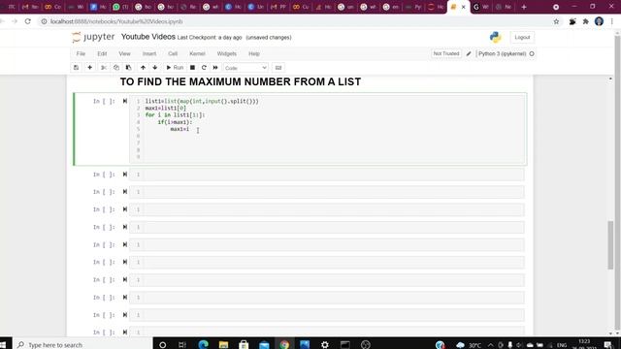This screenshot has width=621, height=349.
Task: Interrupt the kernel with the stop icon
Action: click(x=192, y=68)
